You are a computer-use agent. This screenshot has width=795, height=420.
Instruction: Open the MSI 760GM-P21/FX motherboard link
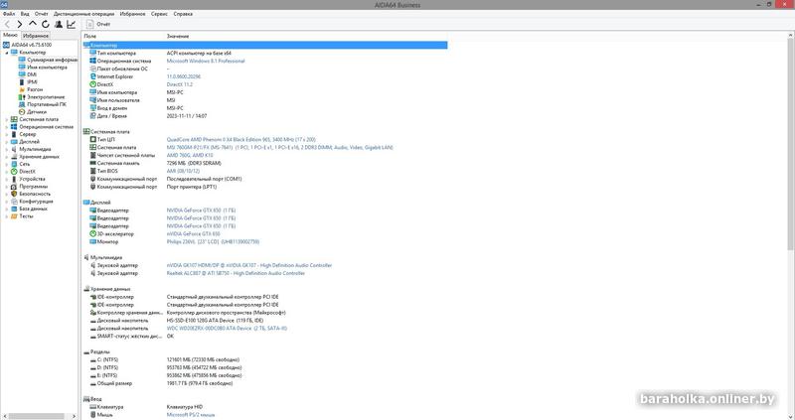(279, 147)
